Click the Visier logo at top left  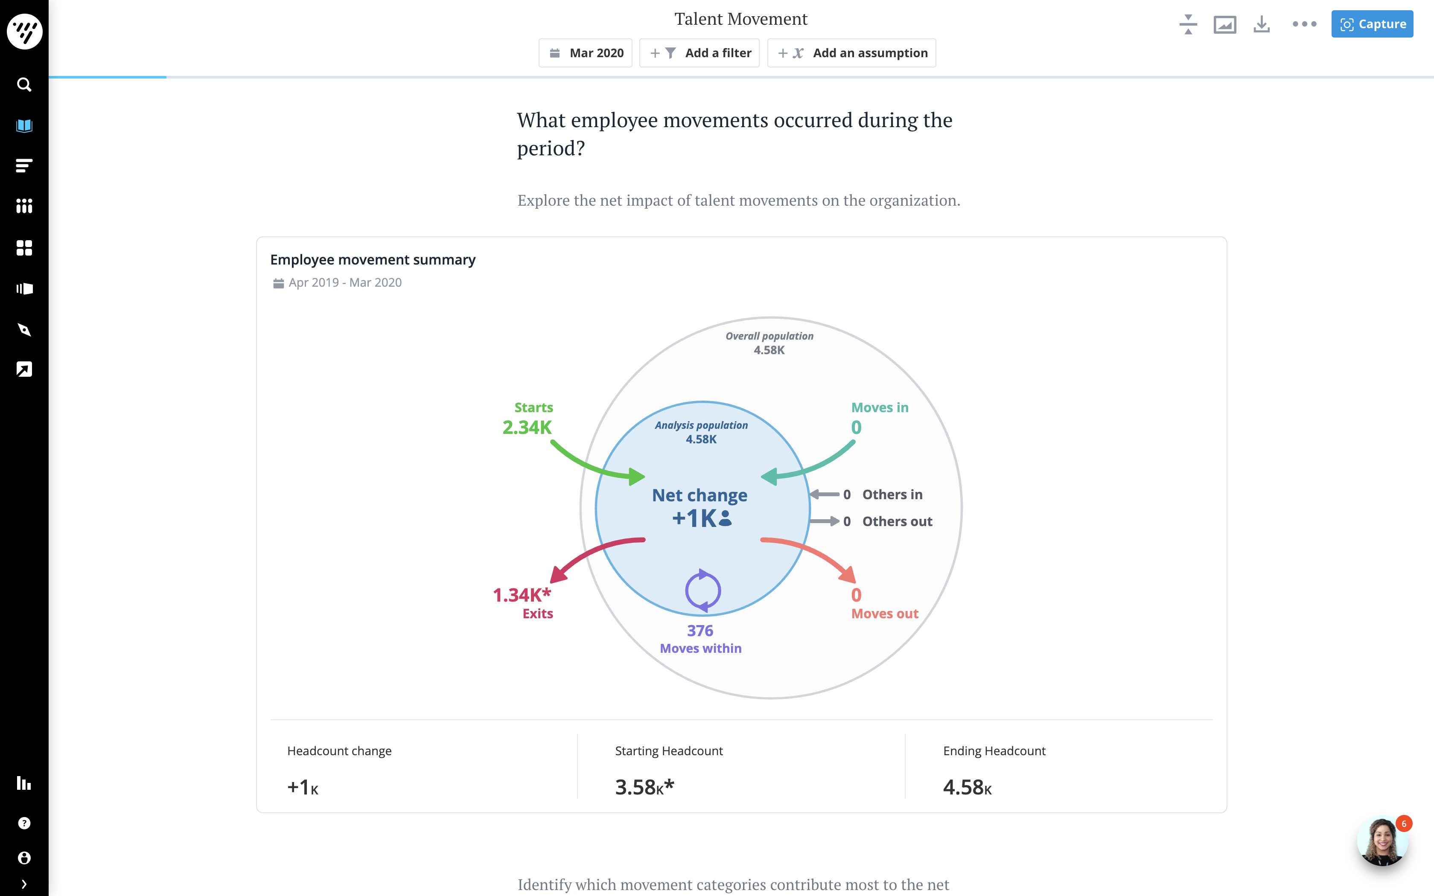point(24,31)
